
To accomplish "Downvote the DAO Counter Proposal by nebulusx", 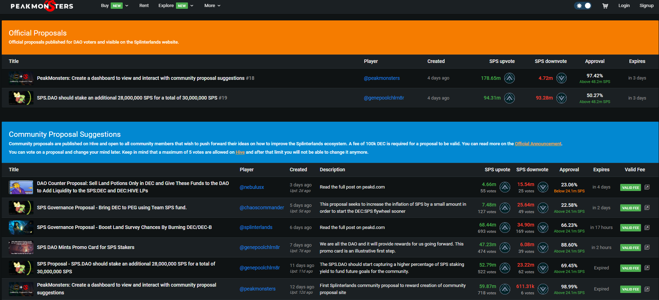I will pyautogui.click(x=543, y=187).
